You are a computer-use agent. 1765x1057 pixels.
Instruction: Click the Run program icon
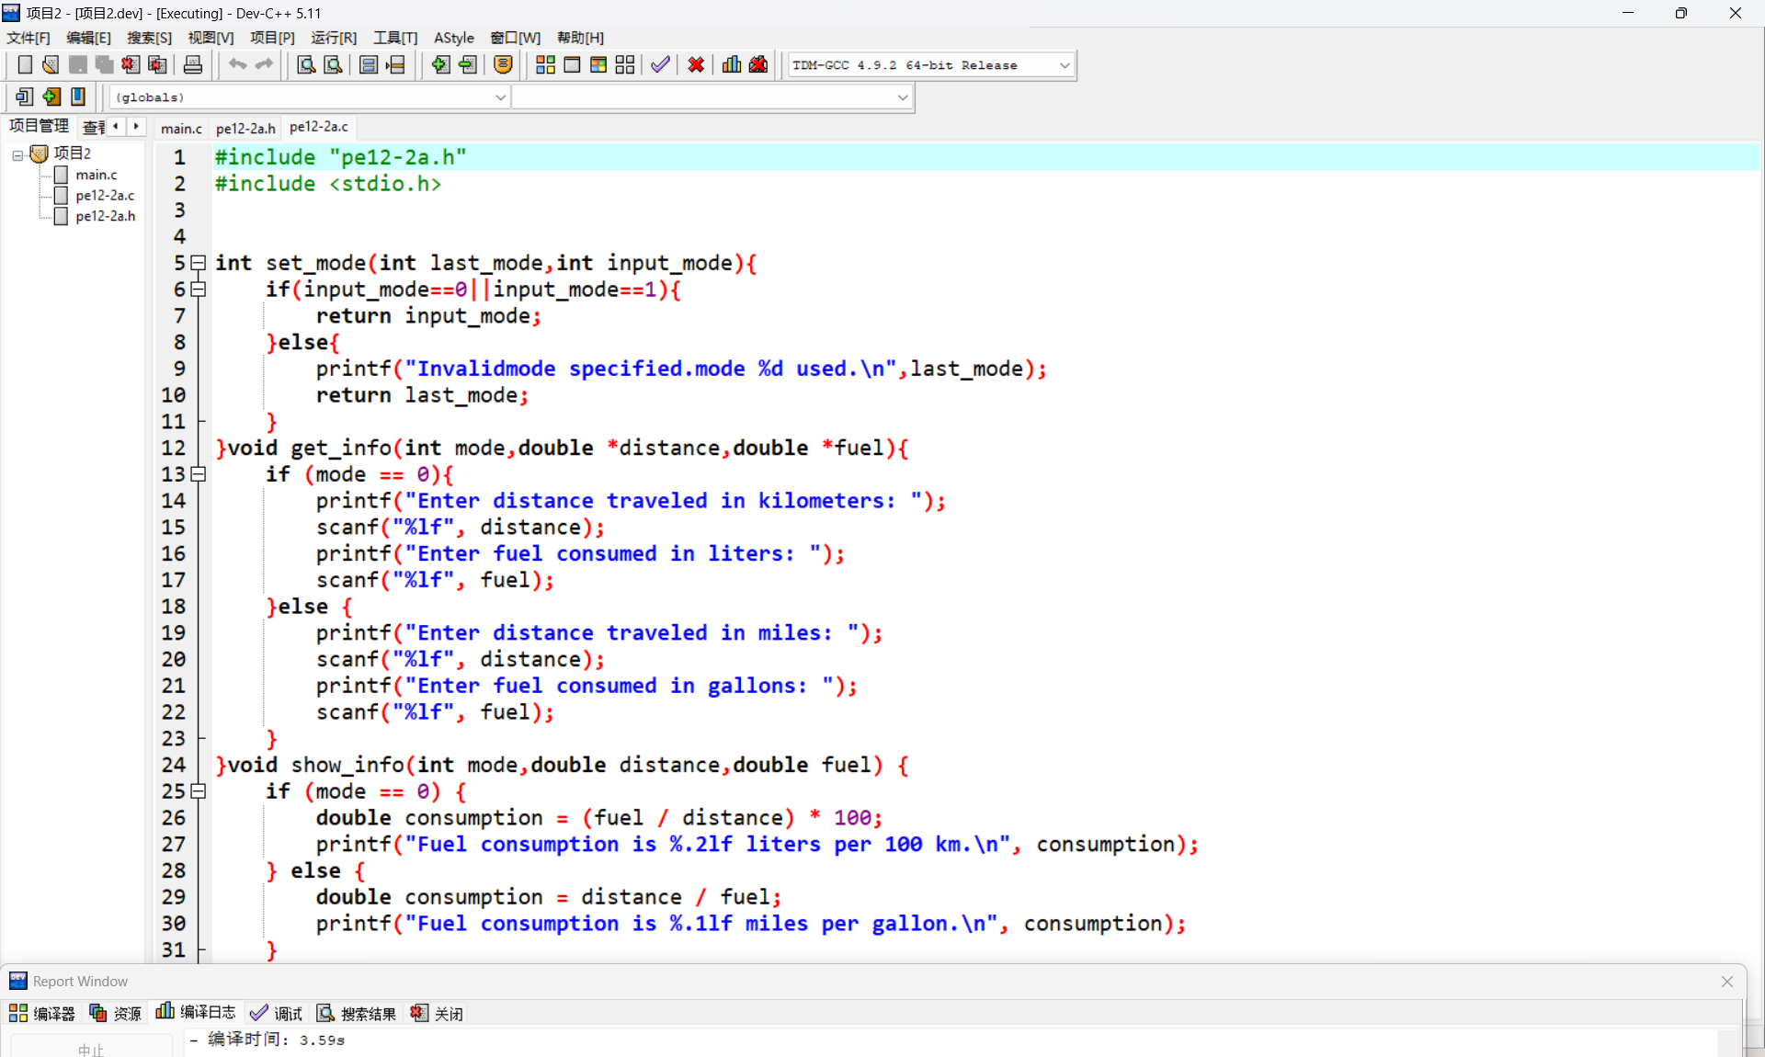click(572, 65)
